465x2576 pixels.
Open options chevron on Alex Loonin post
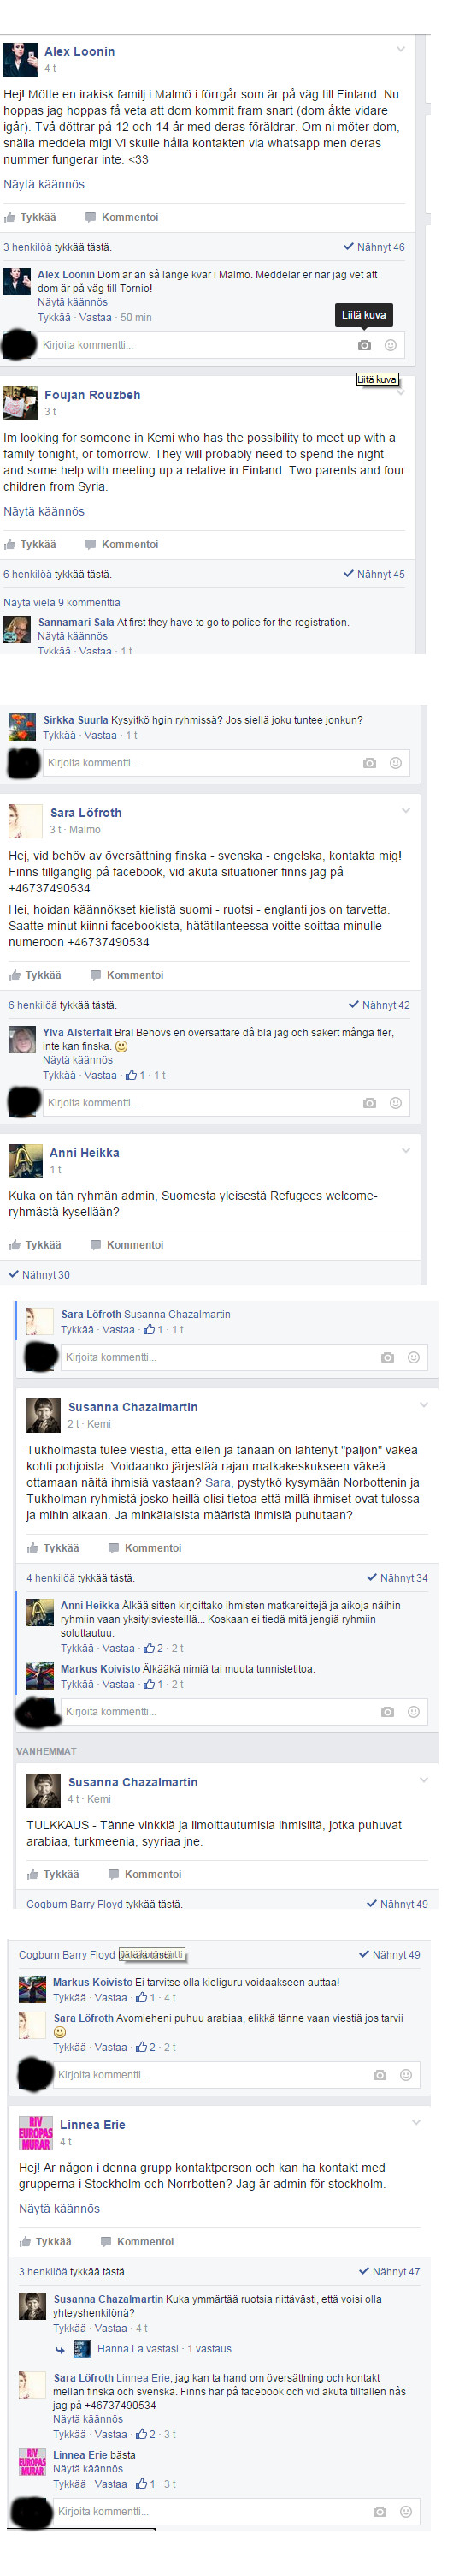(x=400, y=49)
